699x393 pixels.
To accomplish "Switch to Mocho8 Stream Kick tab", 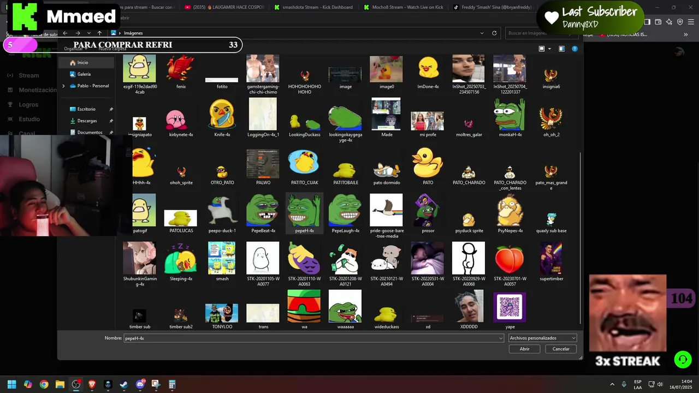I will tap(404, 7).
